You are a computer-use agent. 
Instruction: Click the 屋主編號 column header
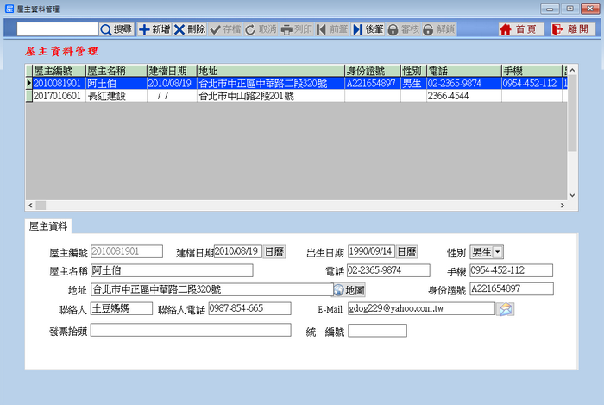point(59,71)
